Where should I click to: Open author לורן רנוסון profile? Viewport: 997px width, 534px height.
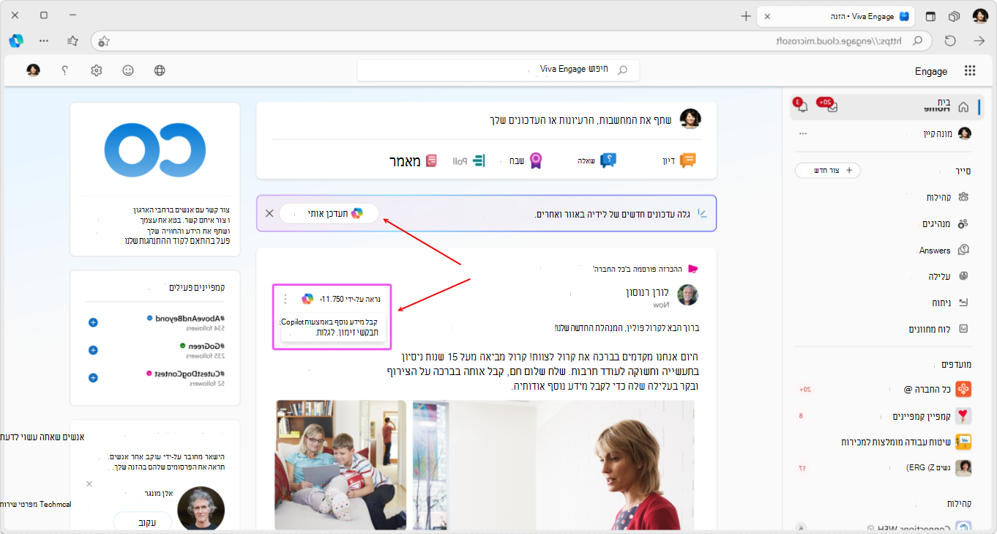(x=647, y=292)
